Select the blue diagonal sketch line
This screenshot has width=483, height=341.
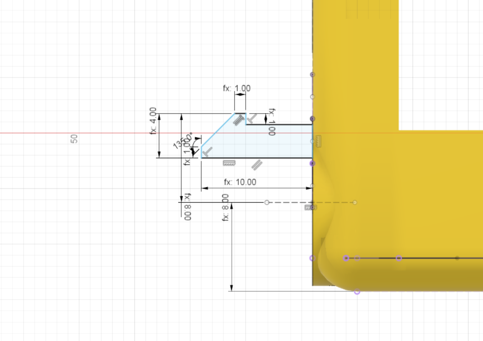218,130
